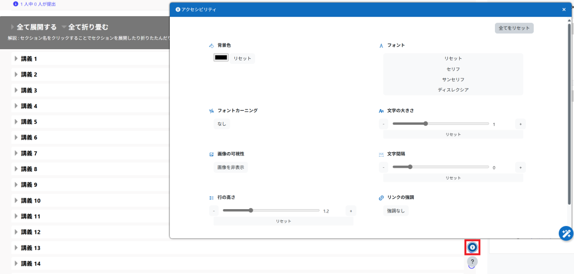
Task: Reset the background color setting
Action: (242, 58)
